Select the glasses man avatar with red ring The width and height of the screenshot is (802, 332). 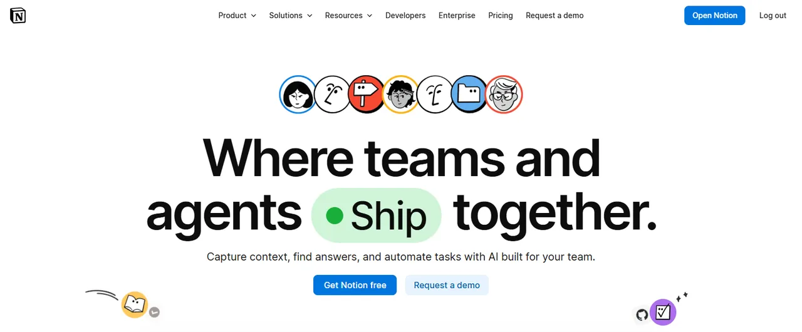tap(504, 95)
